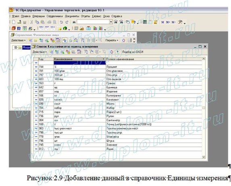This screenshot has height=186, width=231.
Task: Click the Undo arrow icon
Action: 61,22
